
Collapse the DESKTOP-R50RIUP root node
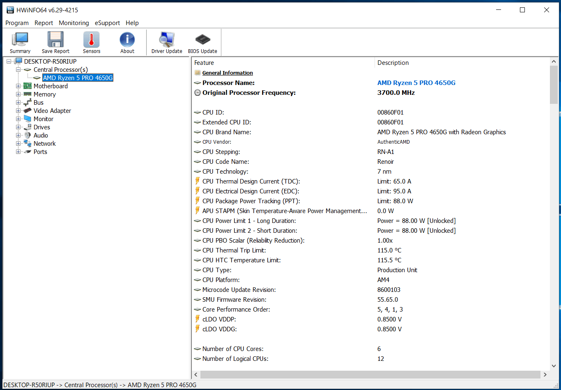9,62
